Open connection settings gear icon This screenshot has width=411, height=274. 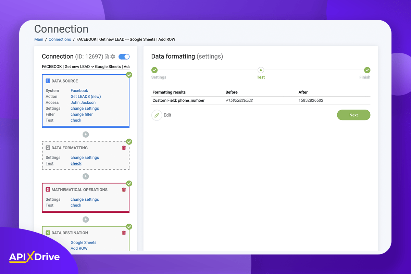click(x=113, y=57)
